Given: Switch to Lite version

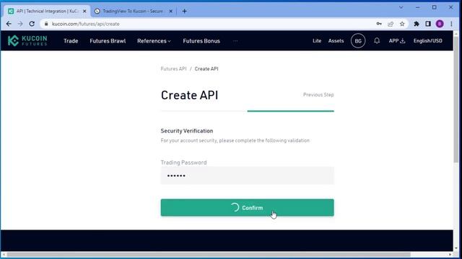Looking at the screenshot, I should pyautogui.click(x=317, y=41).
